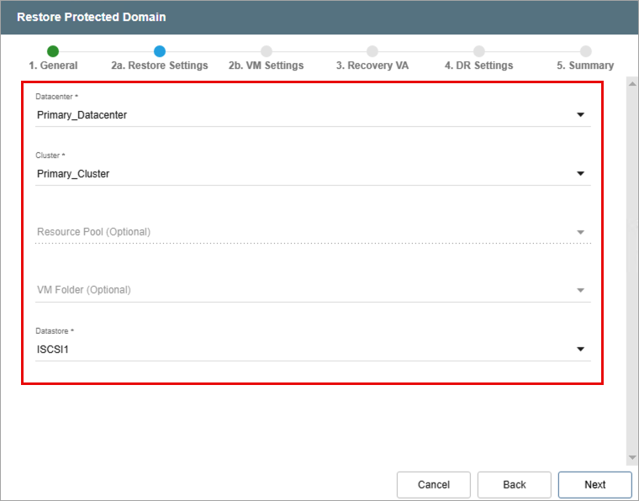Viewport: 639px width, 501px height.
Task: Click the ISCSI1 datastore value
Action: pyautogui.click(x=52, y=350)
